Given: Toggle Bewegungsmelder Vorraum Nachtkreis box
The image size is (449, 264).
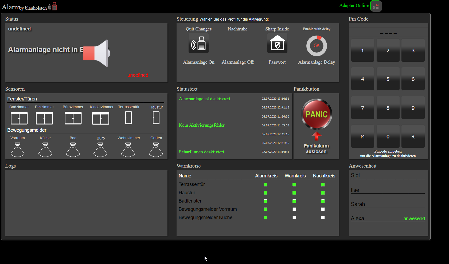Looking at the screenshot, I should point(323,209).
